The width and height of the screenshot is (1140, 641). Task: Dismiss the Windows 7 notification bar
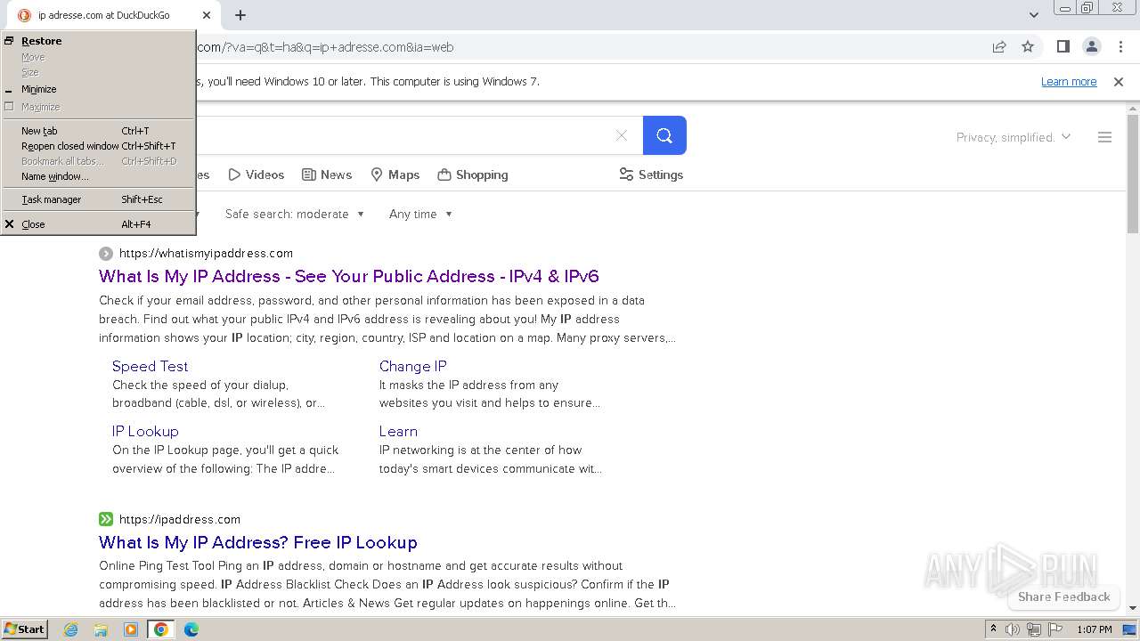(1119, 82)
